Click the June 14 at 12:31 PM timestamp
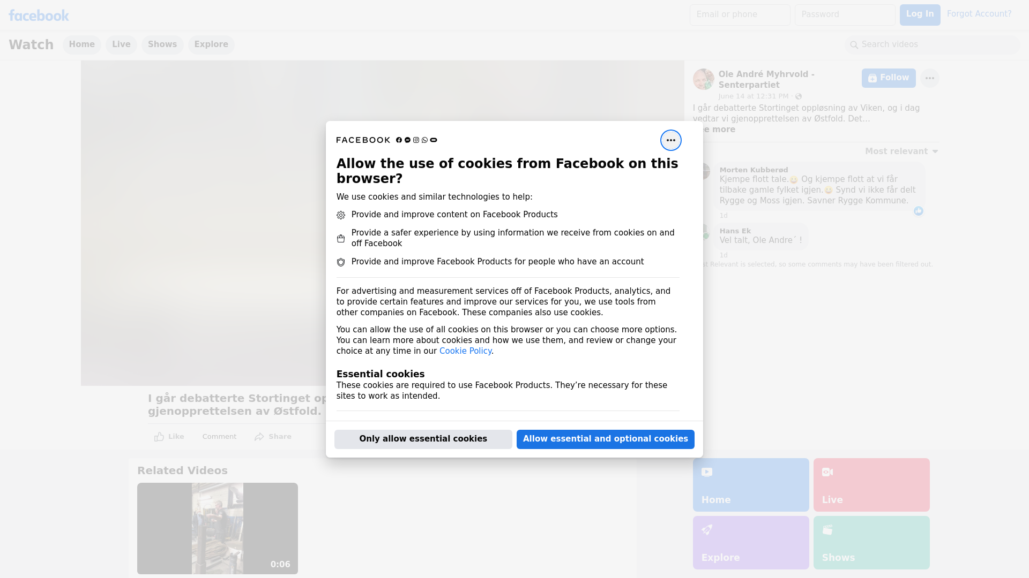1029x578 pixels. pyautogui.click(x=754, y=96)
